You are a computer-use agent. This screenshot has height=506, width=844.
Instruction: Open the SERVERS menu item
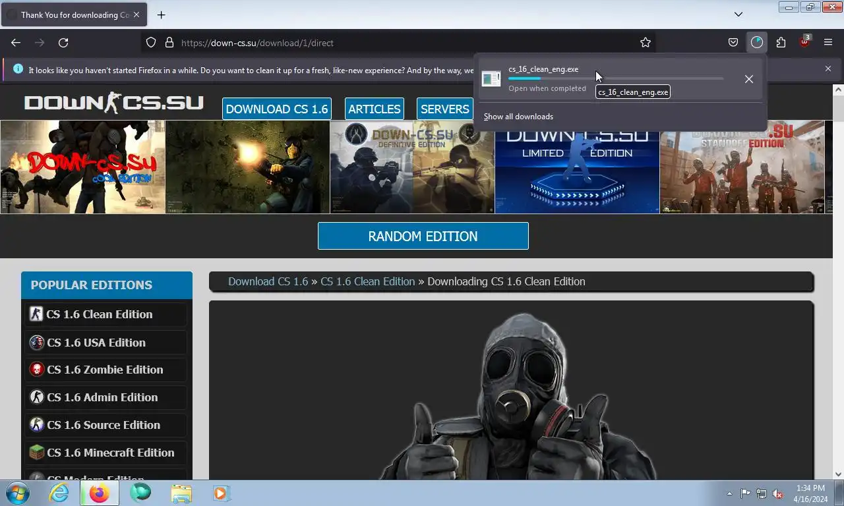pyautogui.click(x=445, y=109)
